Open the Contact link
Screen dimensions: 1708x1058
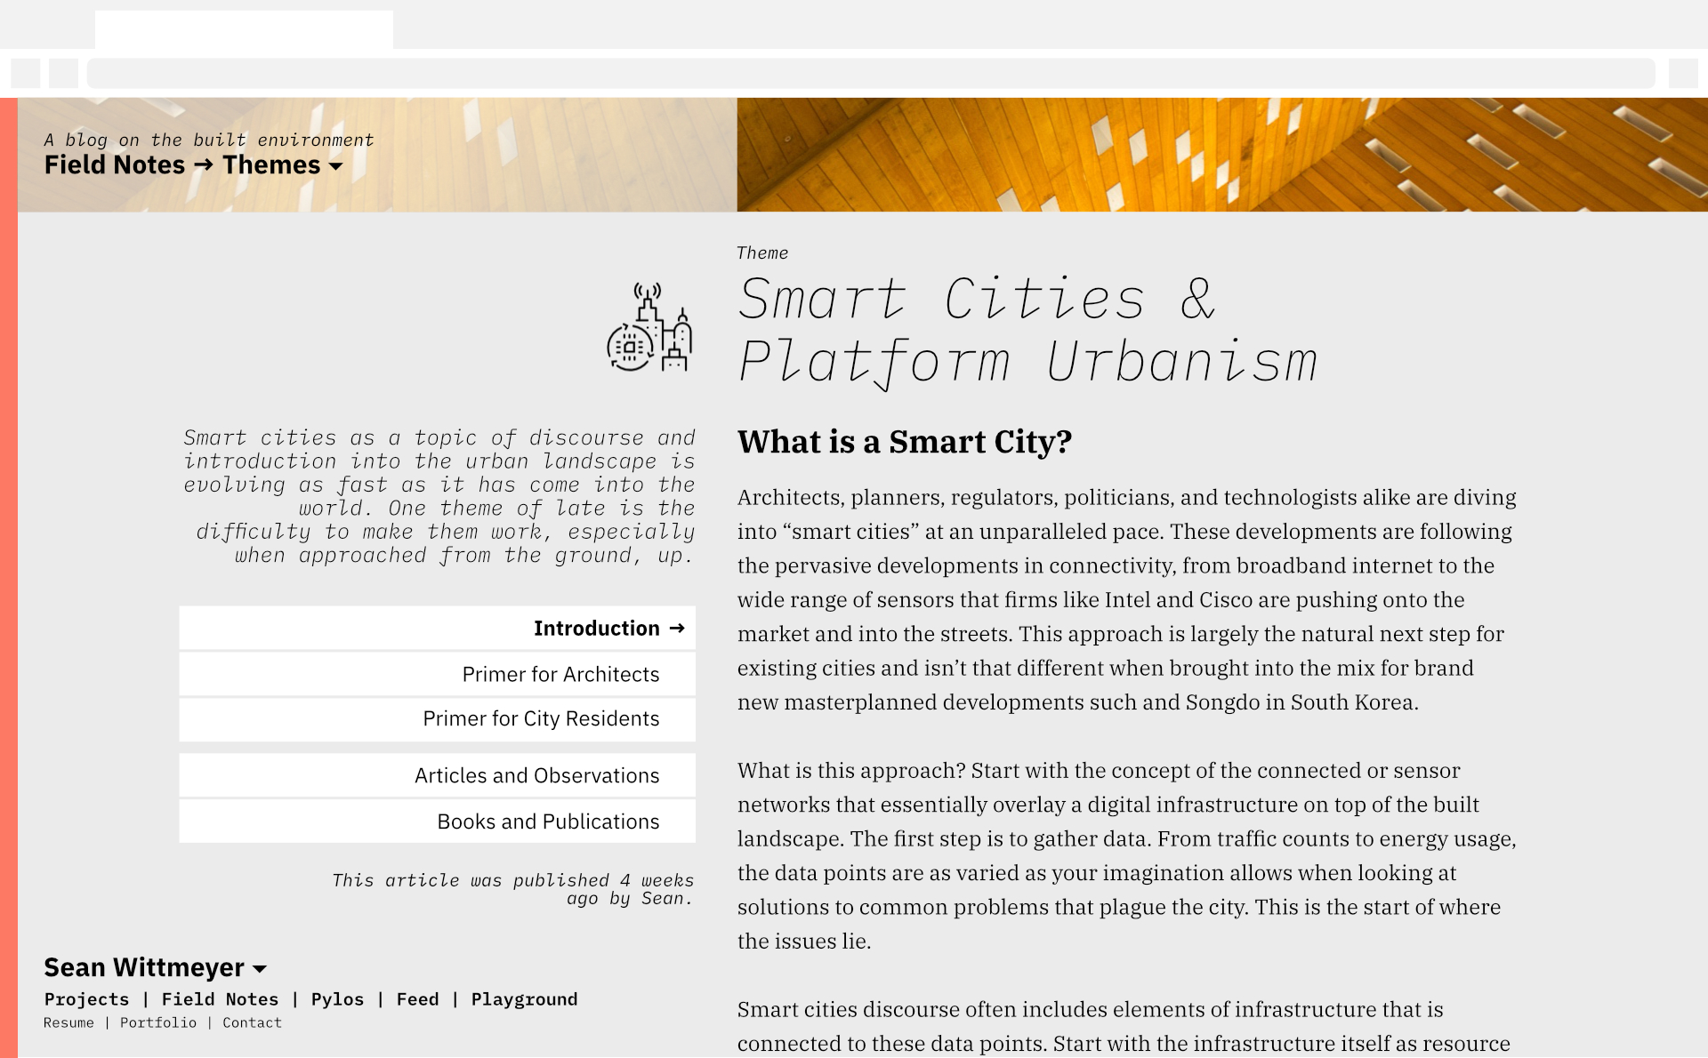tap(252, 1023)
